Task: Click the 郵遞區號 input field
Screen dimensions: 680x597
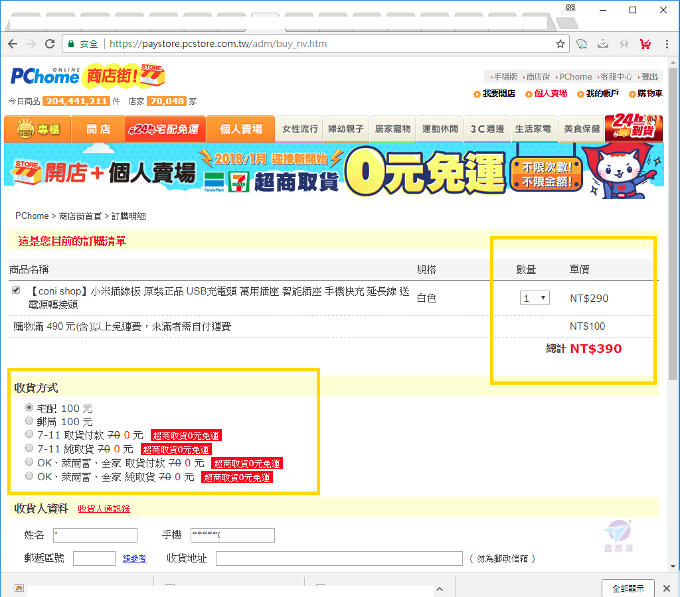Action: pos(94,559)
